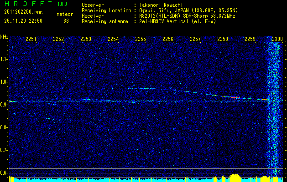Click the filename 2511202250.png
The width and height of the screenshot is (287, 182).
tap(23, 12)
